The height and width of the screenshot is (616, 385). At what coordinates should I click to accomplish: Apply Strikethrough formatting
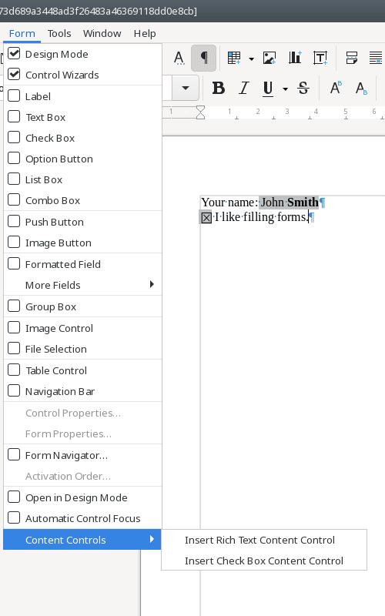click(x=303, y=88)
